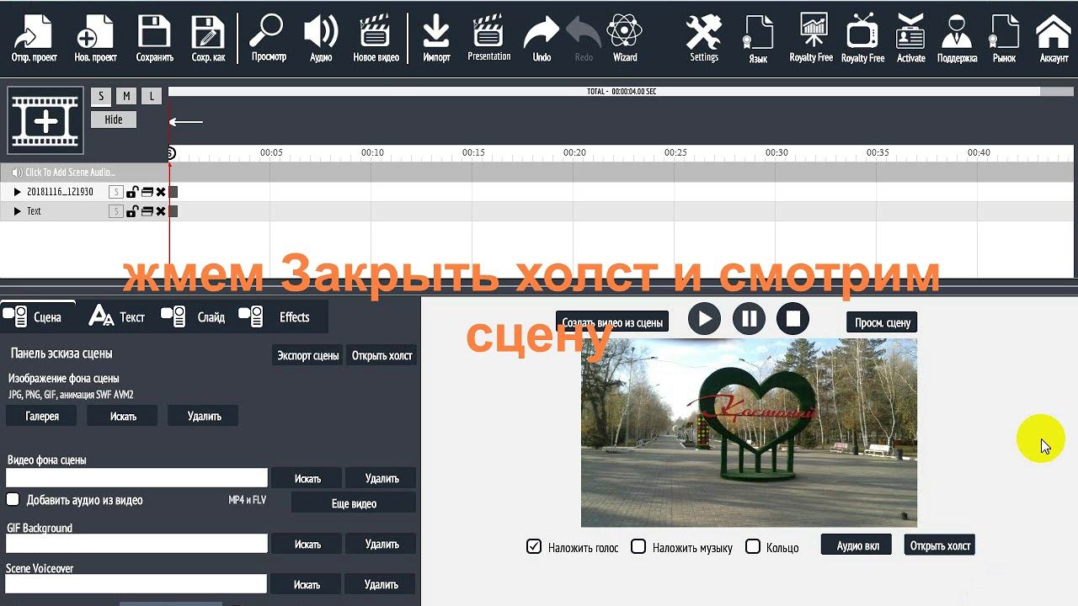Enable the Наложить музыку checkbox
Image resolution: width=1078 pixels, height=606 pixels.
638,546
